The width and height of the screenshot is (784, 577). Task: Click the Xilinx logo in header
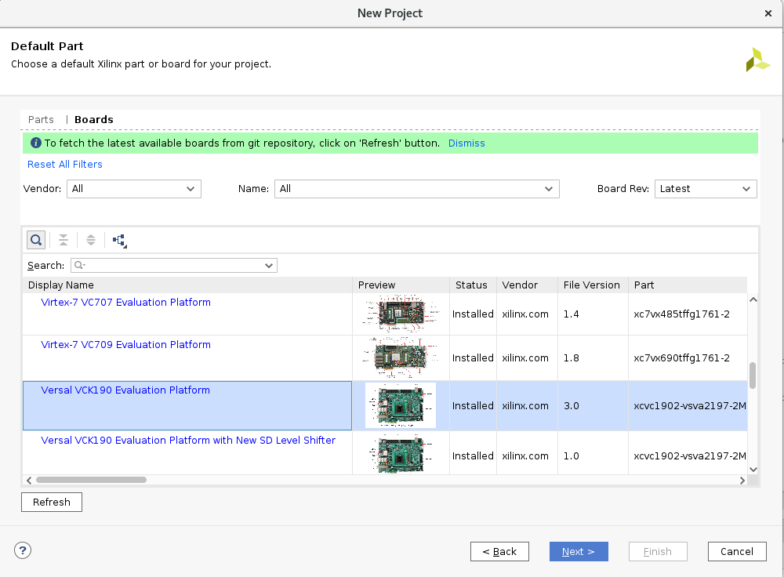(758, 60)
